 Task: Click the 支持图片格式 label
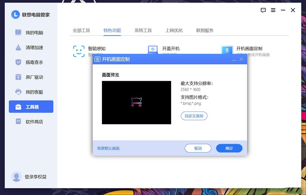(195, 97)
